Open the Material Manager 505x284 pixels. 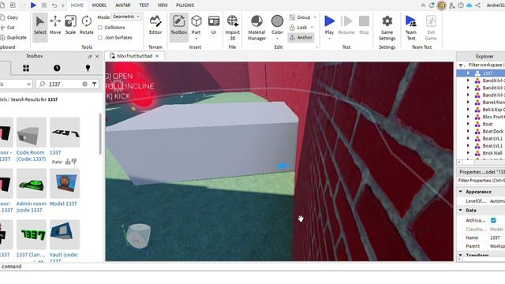(256, 28)
